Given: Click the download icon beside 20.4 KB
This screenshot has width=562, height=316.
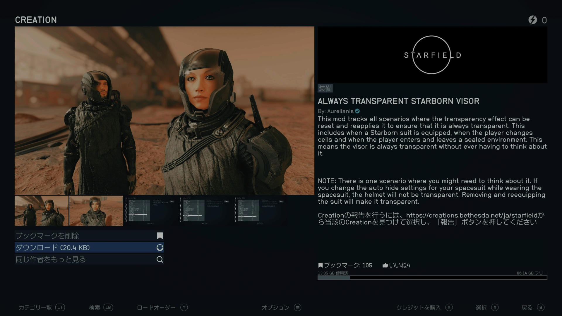Looking at the screenshot, I should pyautogui.click(x=160, y=248).
